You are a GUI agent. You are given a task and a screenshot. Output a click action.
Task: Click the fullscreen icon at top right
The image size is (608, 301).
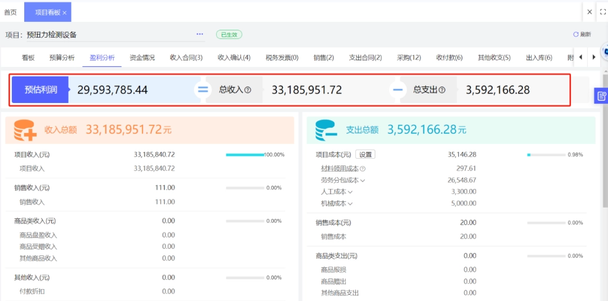pyautogui.click(x=603, y=12)
